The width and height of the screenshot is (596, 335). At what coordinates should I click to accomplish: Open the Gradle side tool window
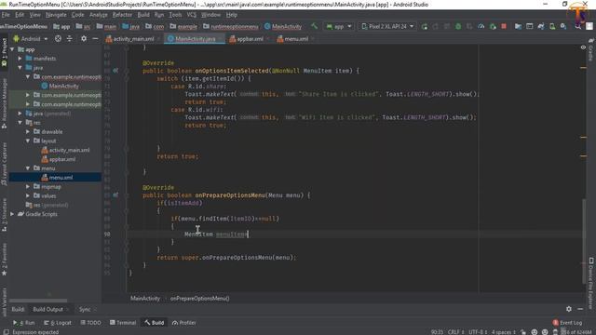pyautogui.click(x=591, y=49)
